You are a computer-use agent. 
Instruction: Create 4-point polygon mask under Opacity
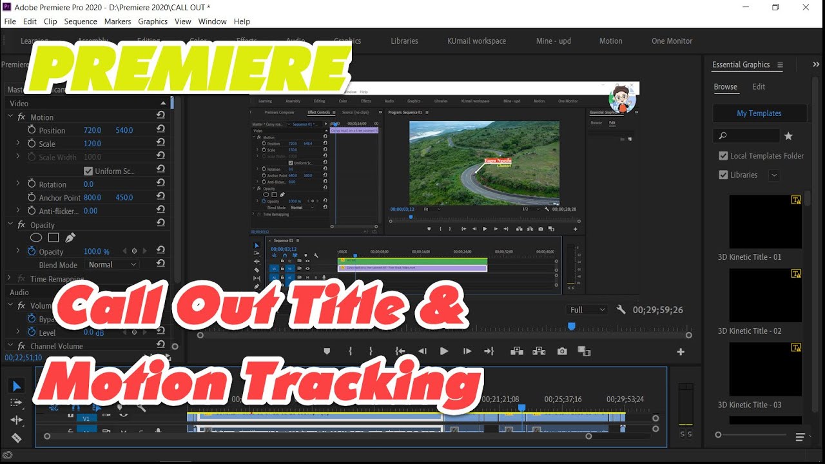(53, 238)
